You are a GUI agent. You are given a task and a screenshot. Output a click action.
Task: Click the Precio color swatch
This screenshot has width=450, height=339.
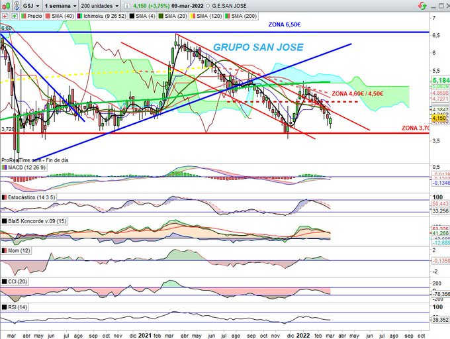pyautogui.click(x=24, y=16)
